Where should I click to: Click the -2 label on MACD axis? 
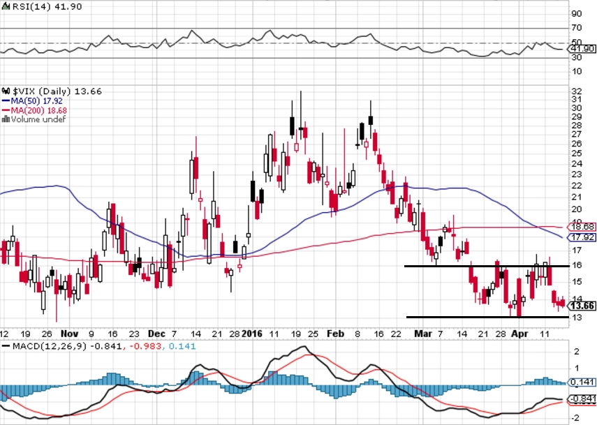click(575, 418)
